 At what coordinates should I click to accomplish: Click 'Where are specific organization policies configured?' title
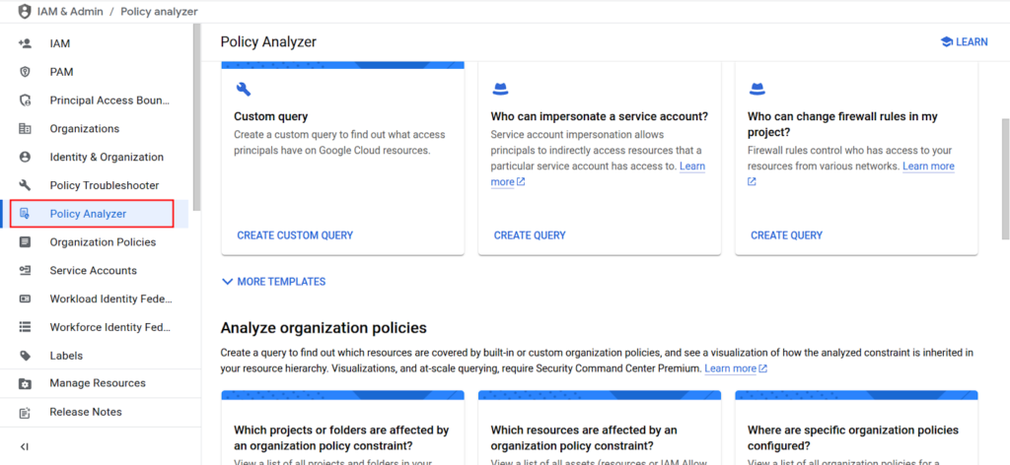click(x=853, y=437)
